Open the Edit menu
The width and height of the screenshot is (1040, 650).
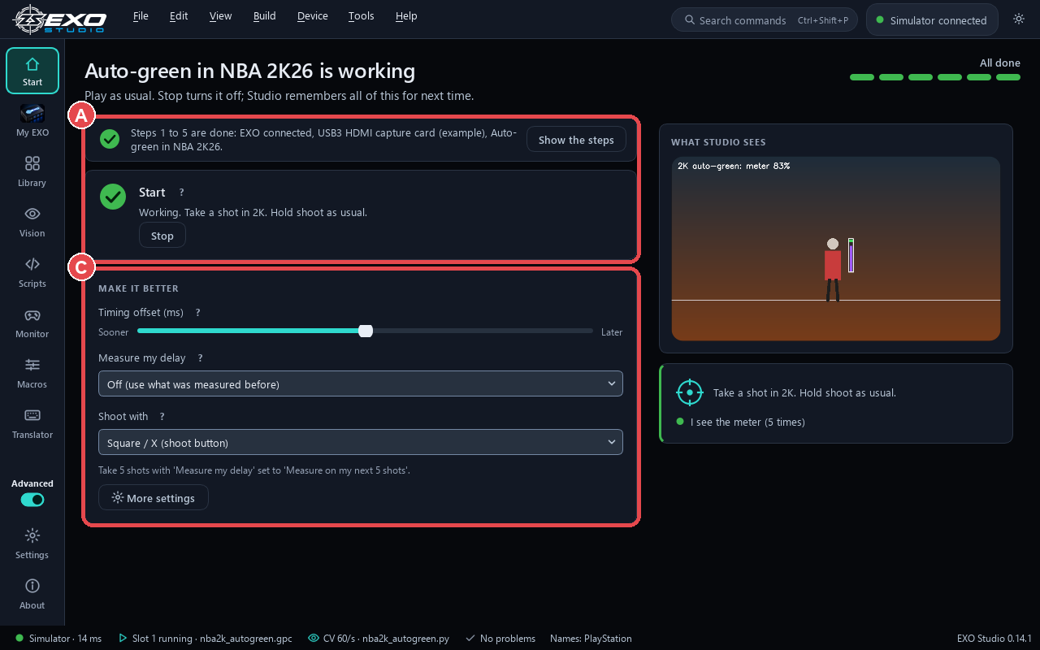(179, 16)
